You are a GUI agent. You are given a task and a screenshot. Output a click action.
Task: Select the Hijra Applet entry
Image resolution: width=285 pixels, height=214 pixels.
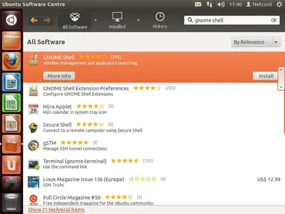pos(154,109)
